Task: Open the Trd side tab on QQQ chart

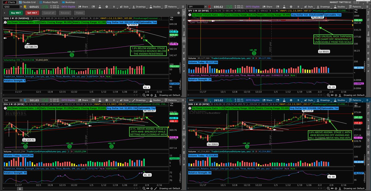Action: tap(184, 13)
